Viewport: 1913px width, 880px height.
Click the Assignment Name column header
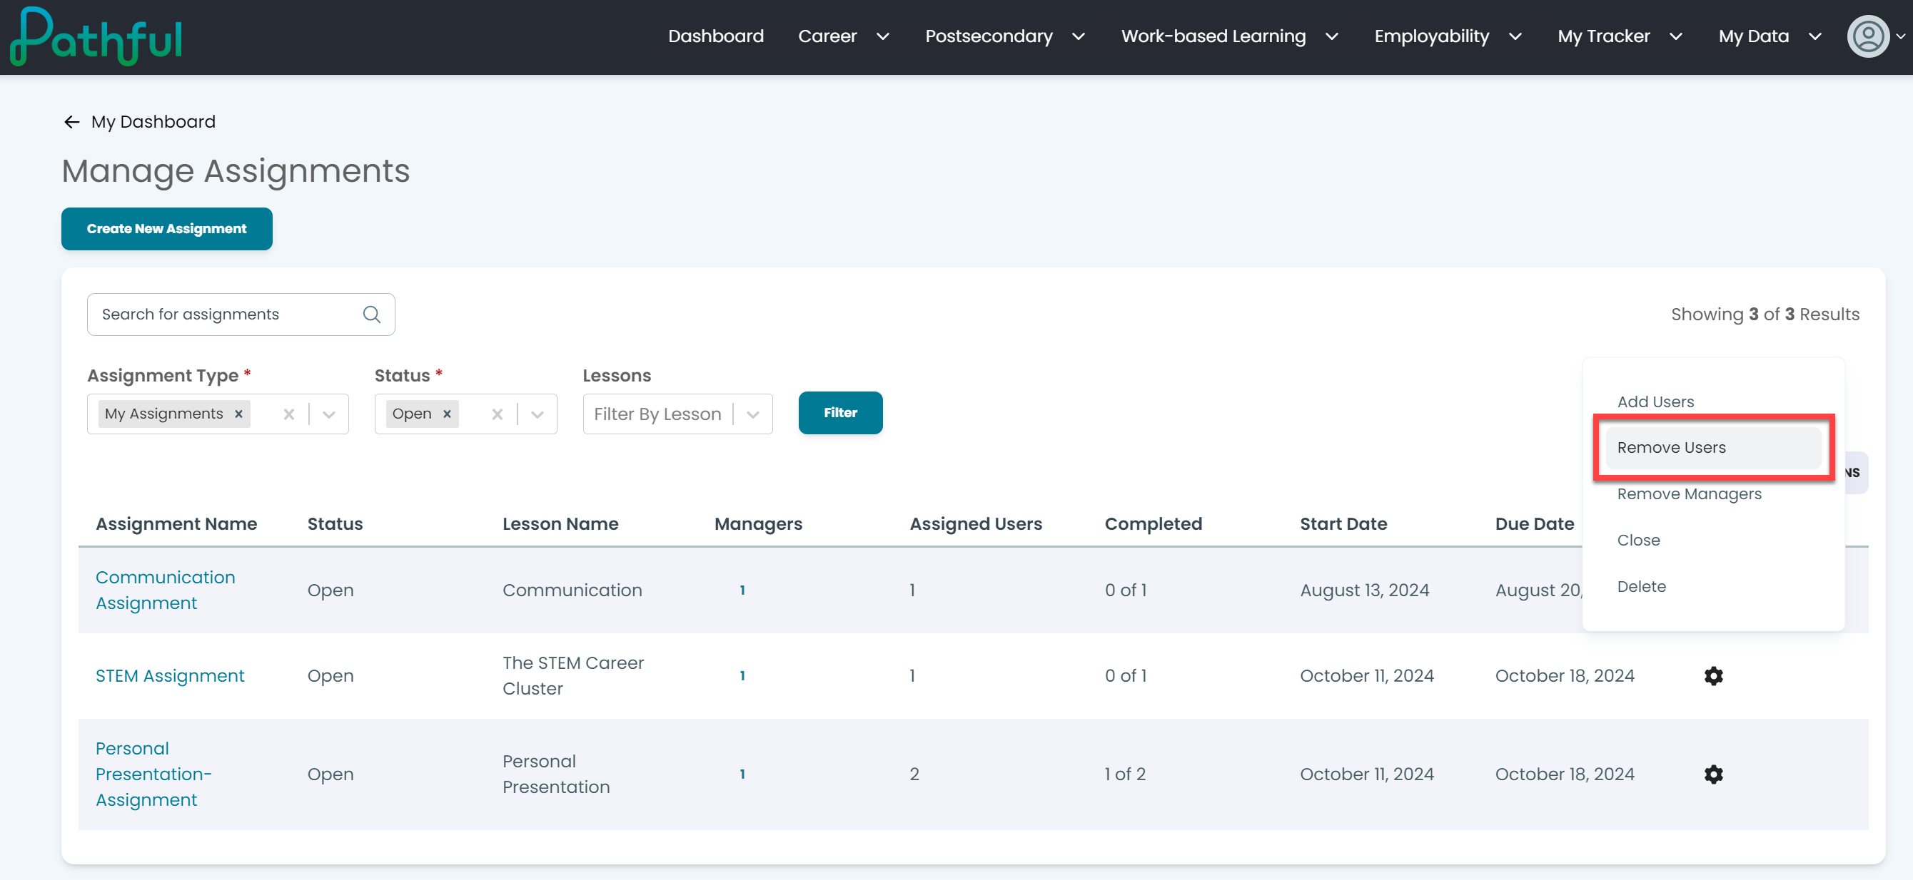click(x=176, y=524)
